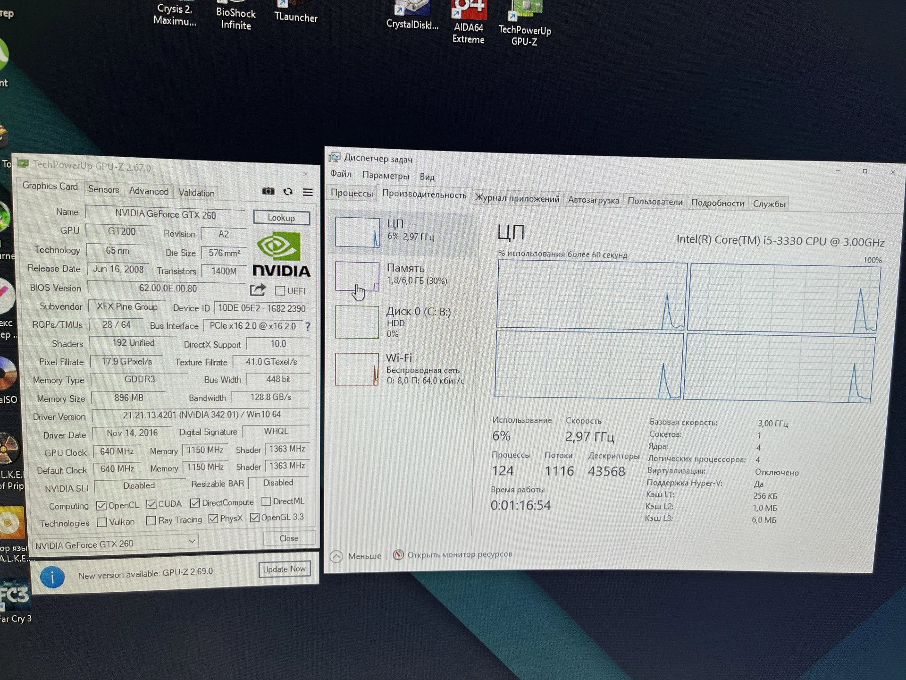
Task: Switch to the Журнал приложений tab
Action: 517,199
